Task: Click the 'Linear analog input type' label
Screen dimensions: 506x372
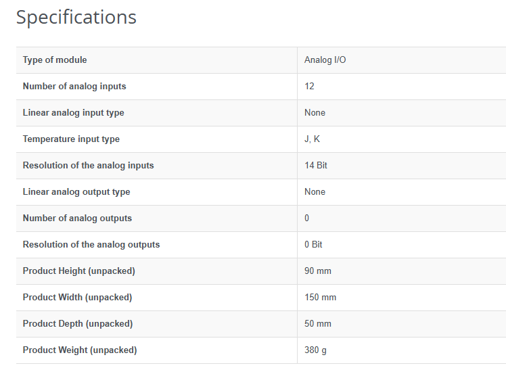Action: click(73, 113)
